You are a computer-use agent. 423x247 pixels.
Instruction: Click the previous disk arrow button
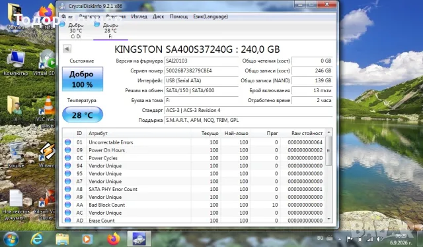67,49
